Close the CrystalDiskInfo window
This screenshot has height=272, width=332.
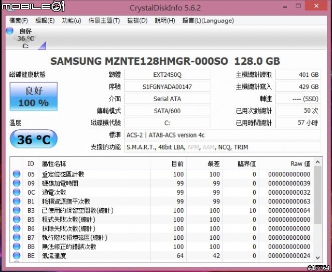(316, 6)
